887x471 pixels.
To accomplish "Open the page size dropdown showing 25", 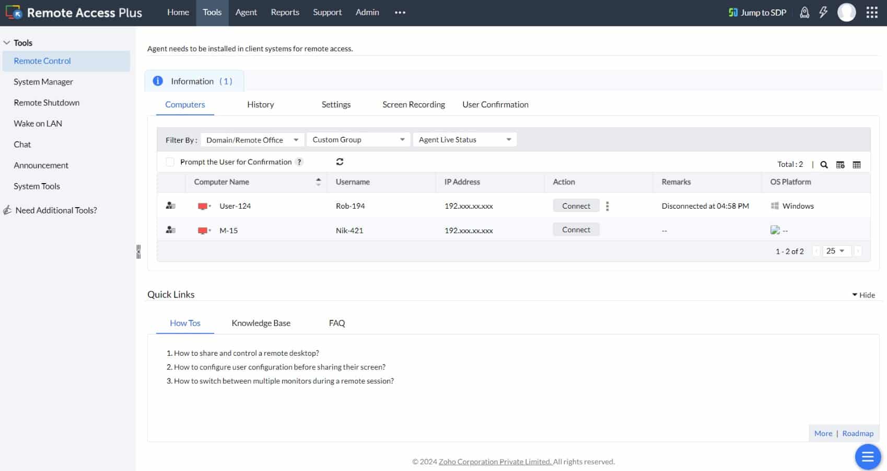I will coord(836,251).
